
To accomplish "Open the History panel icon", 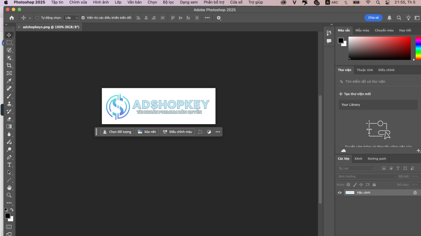I will click(x=329, y=33).
